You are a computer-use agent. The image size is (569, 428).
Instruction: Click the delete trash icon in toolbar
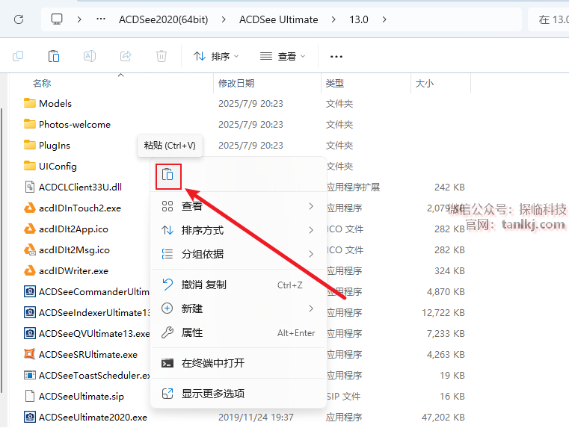click(x=162, y=56)
